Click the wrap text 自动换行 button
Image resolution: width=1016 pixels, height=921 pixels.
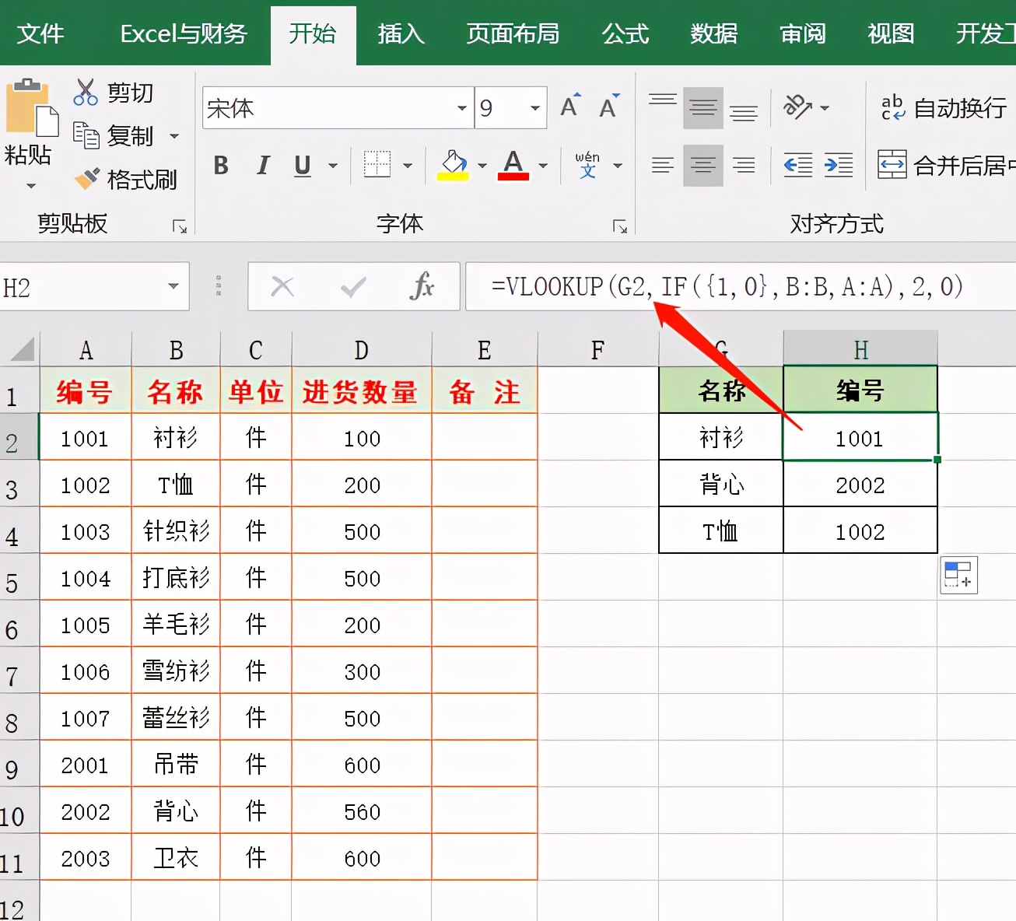click(x=944, y=107)
